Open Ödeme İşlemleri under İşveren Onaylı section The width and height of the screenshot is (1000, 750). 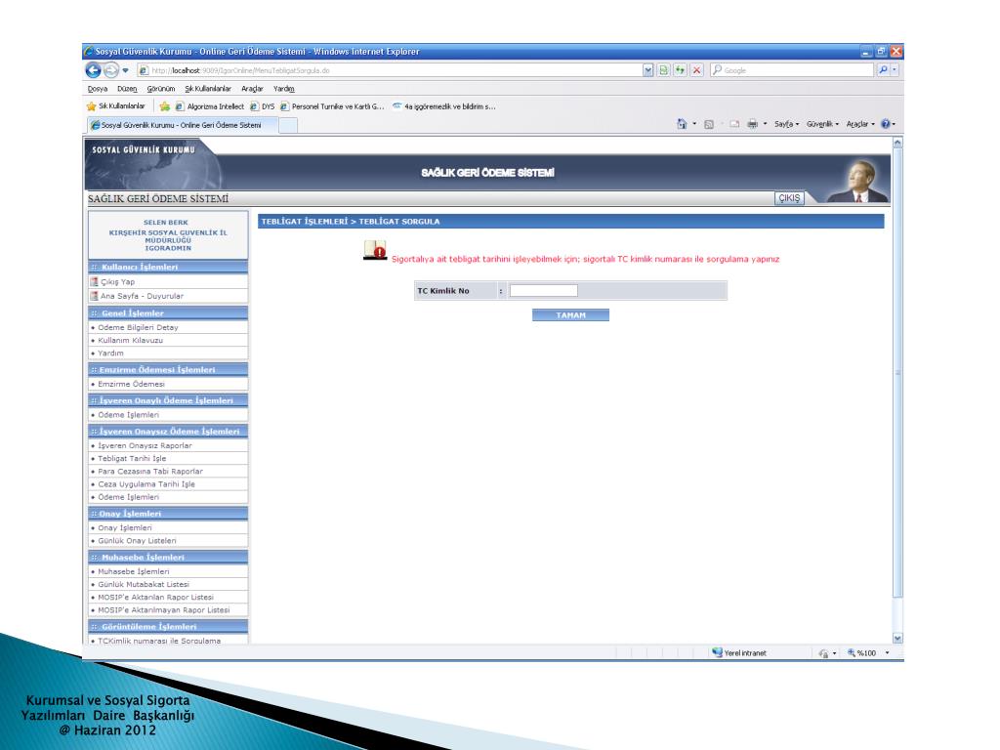pos(128,414)
